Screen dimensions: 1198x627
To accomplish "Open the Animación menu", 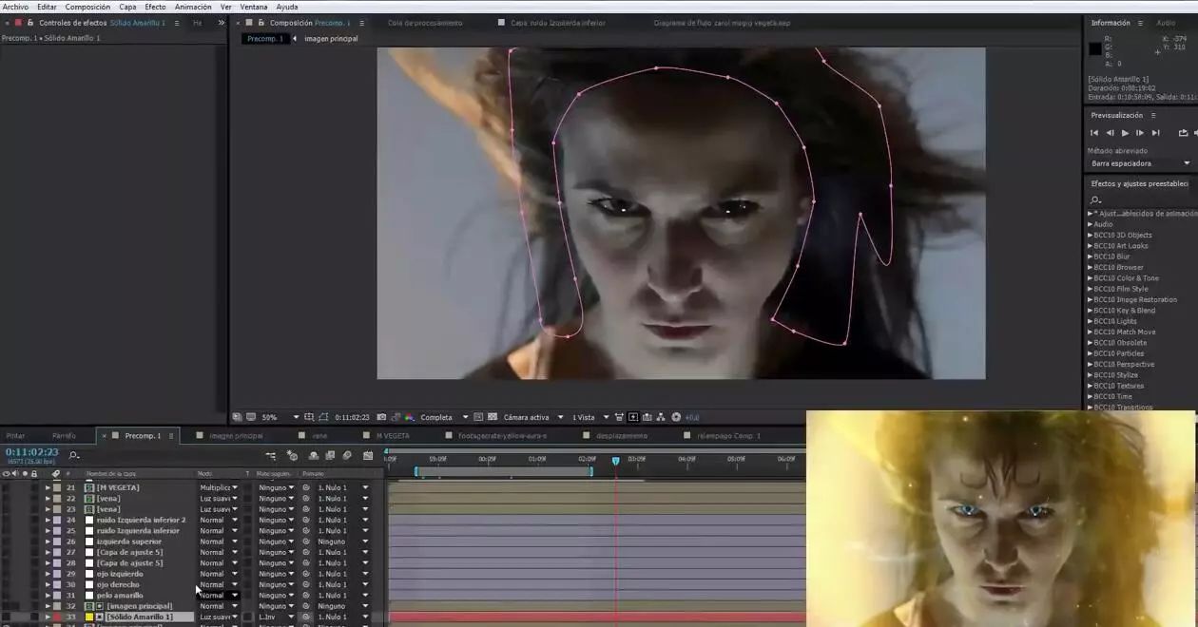I will point(193,7).
